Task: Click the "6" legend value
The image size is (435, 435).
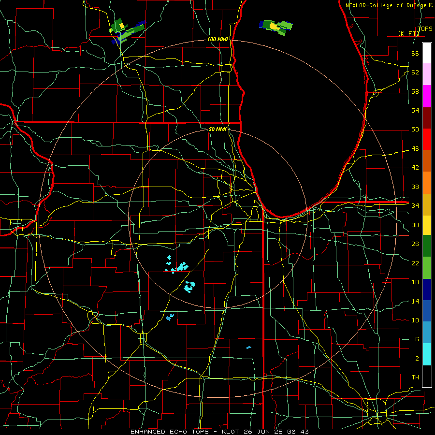Action: point(417,339)
